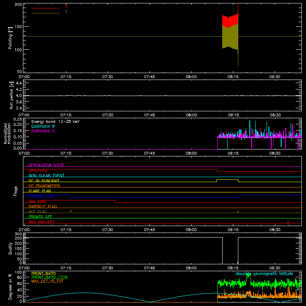306x306 pixels.
Task: Click the NON_SOLAR_EVENT flag label
Action: click(46, 176)
